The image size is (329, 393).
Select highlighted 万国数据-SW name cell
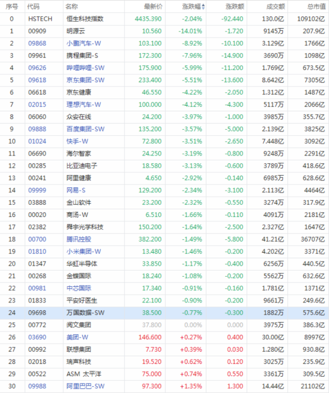85,313
